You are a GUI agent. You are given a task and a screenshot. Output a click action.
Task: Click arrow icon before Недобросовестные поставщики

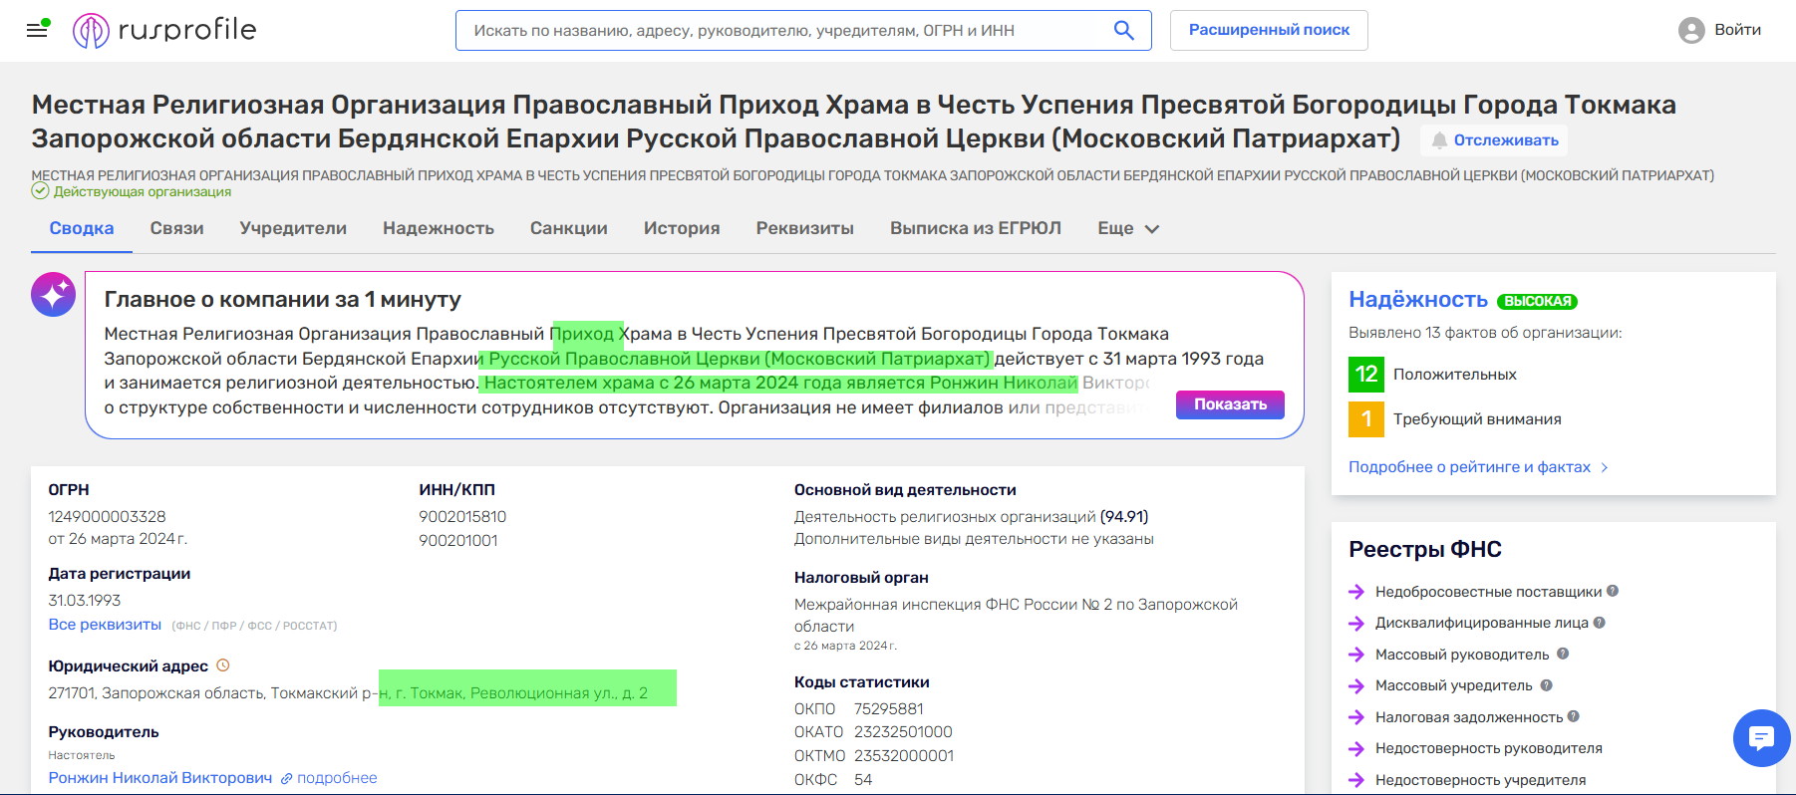pos(1356,592)
